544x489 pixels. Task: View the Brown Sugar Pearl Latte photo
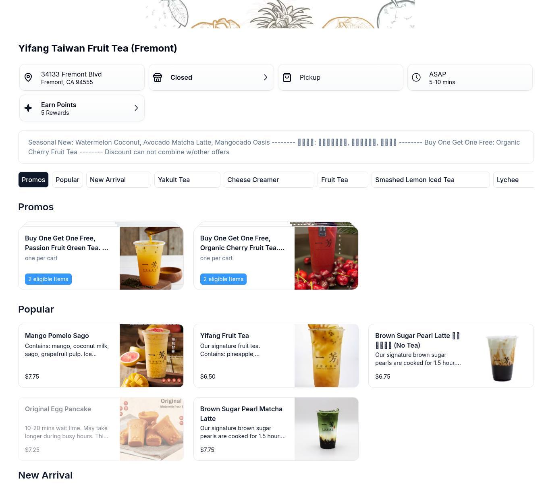click(502, 356)
